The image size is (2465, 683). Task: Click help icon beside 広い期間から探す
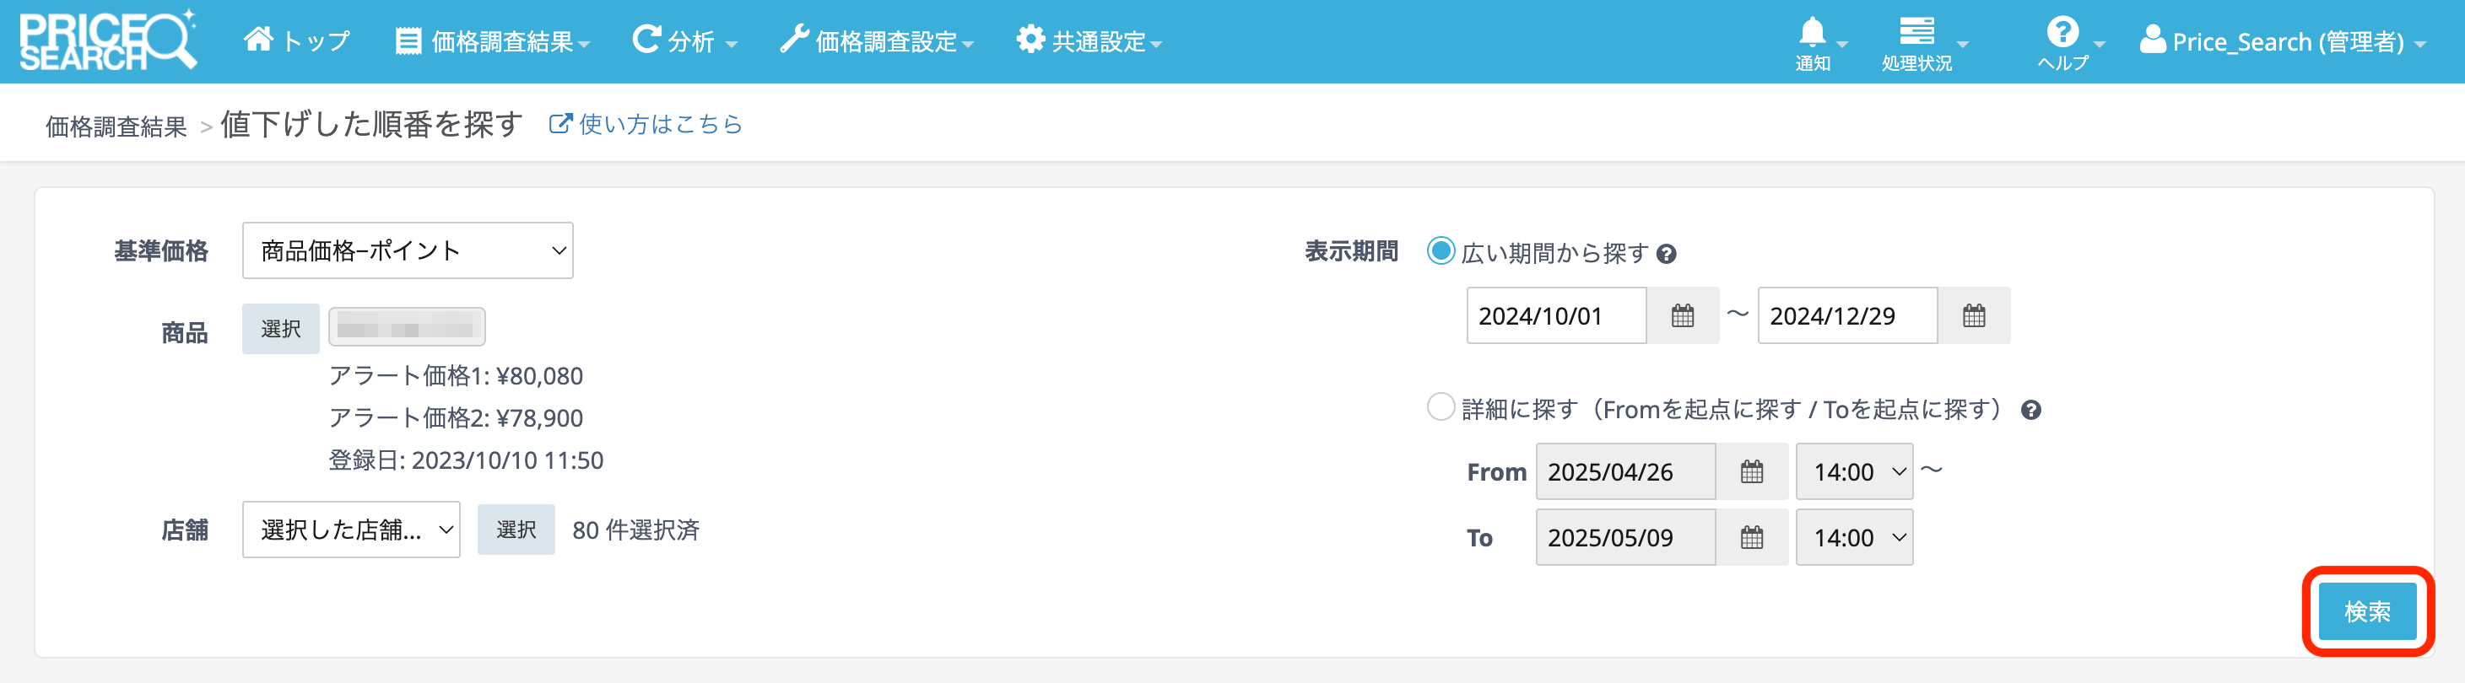point(1666,255)
